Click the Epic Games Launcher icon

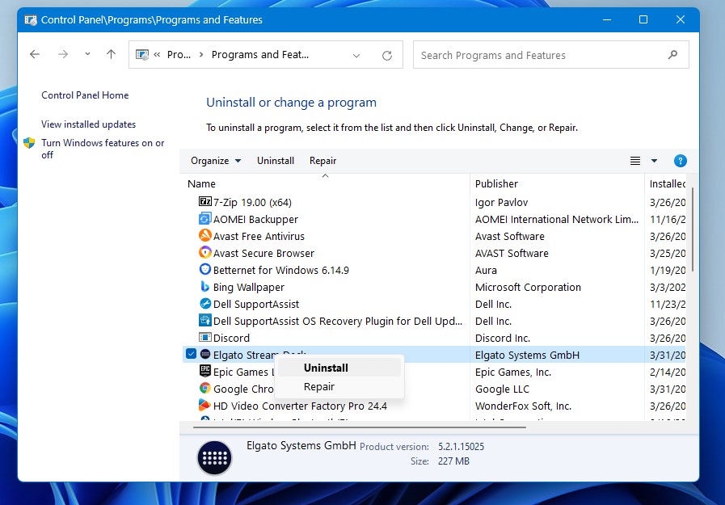[x=204, y=371]
